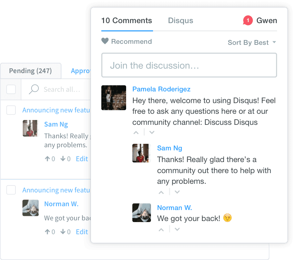Click the Recommend label
This screenshot has width=295, height=260.
(x=131, y=41)
